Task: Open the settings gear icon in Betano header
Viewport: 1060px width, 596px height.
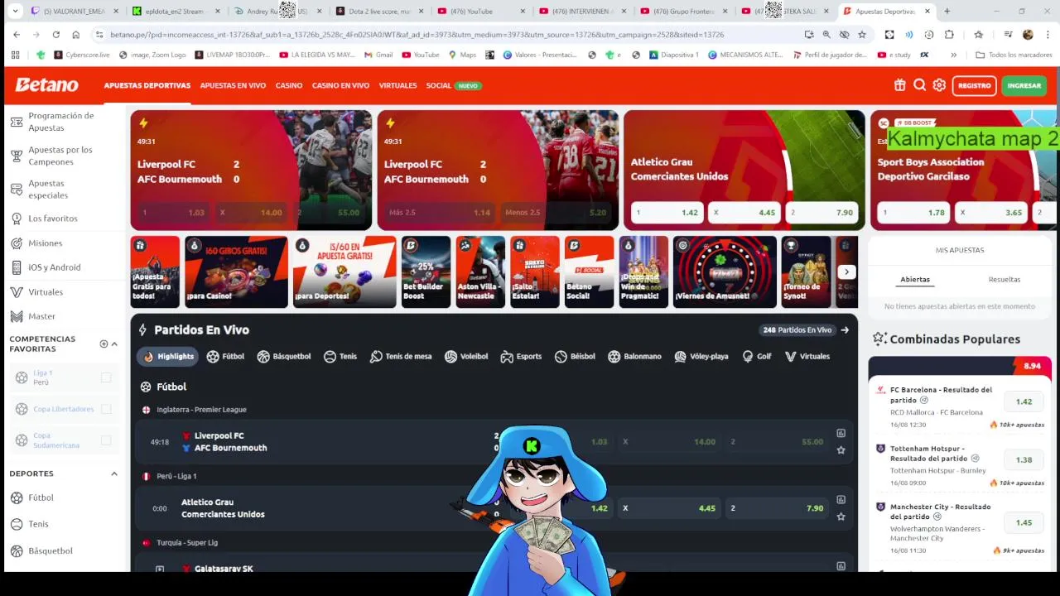Action: point(939,85)
